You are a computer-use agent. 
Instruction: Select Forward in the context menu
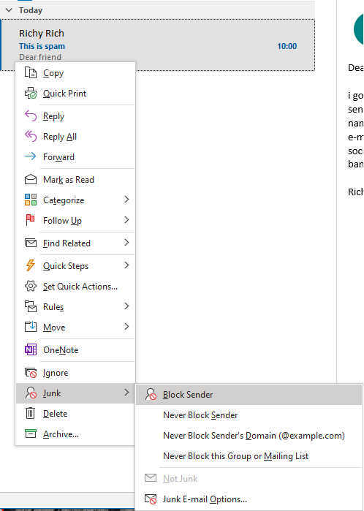coord(75,157)
